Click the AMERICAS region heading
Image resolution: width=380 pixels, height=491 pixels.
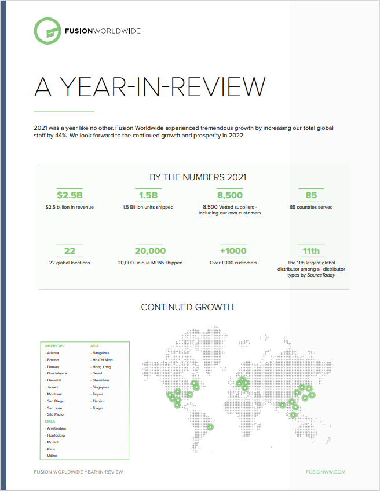point(54,346)
